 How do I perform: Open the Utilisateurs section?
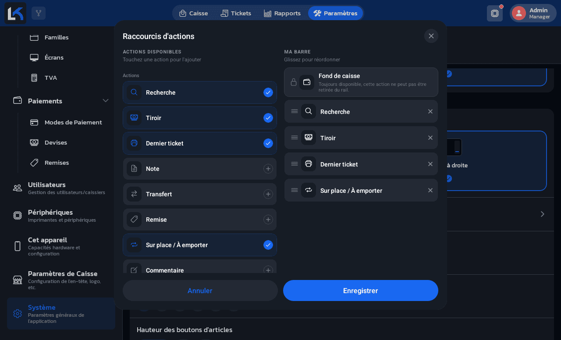click(x=60, y=188)
